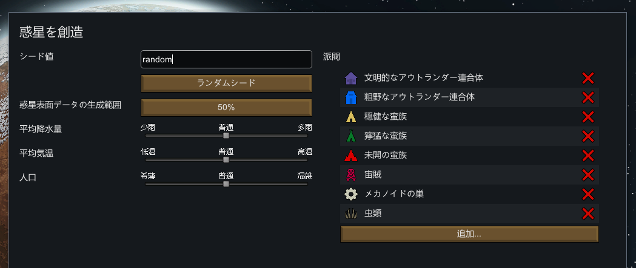The image size is (636, 268).
Task: Click the red savage tribe icon
Action: [350, 155]
